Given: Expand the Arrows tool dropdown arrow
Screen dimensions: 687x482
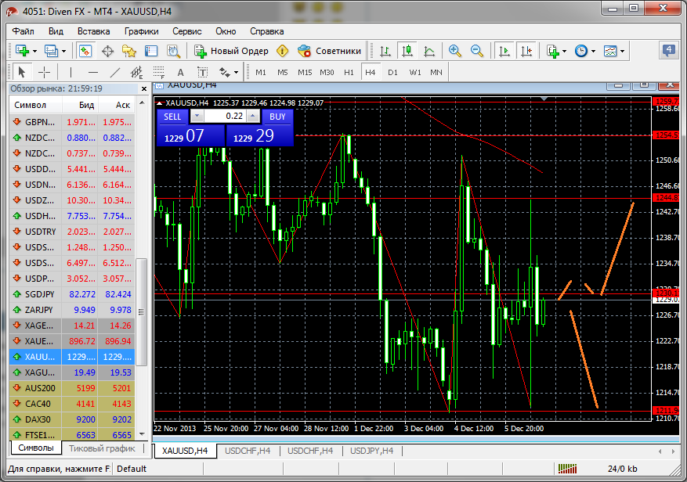Looking at the screenshot, I should tap(236, 73).
